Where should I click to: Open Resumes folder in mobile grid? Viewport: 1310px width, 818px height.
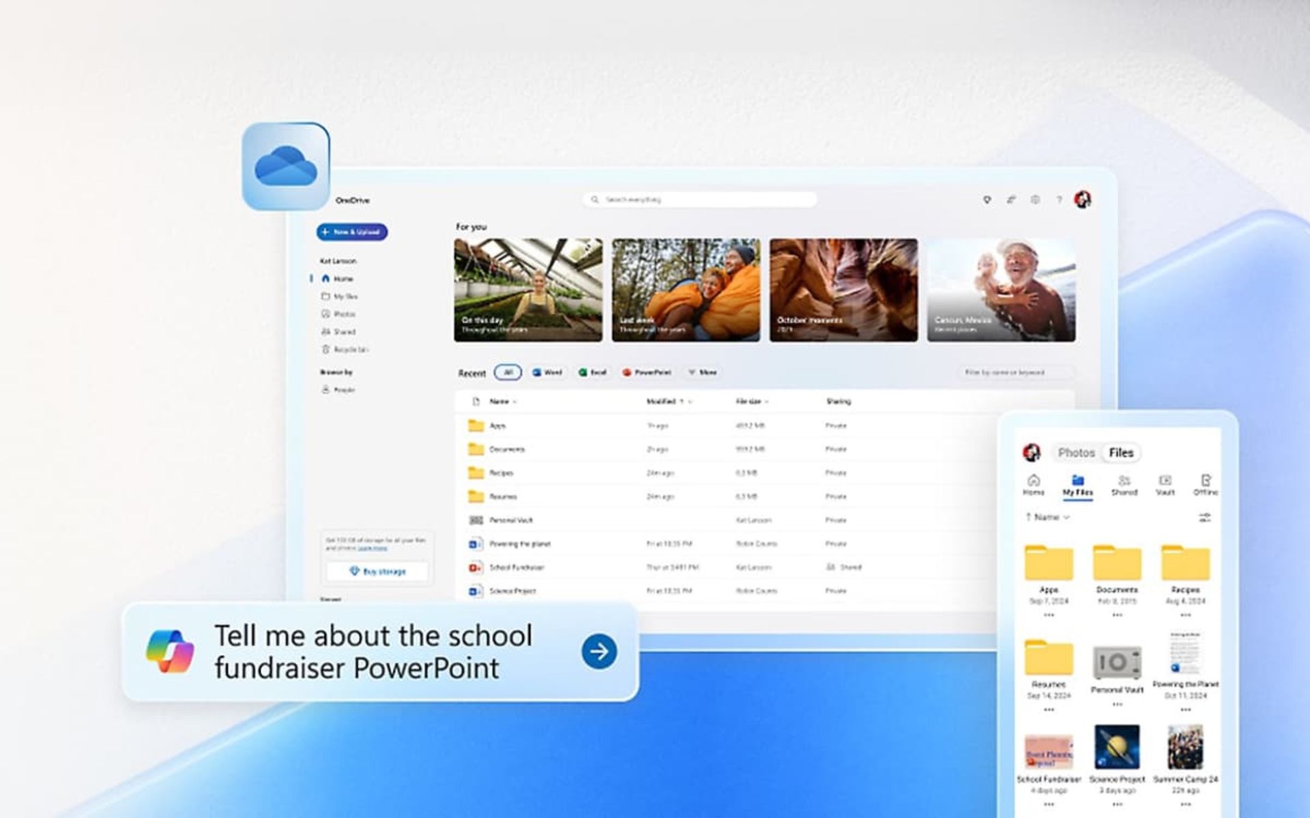coord(1049,656)
